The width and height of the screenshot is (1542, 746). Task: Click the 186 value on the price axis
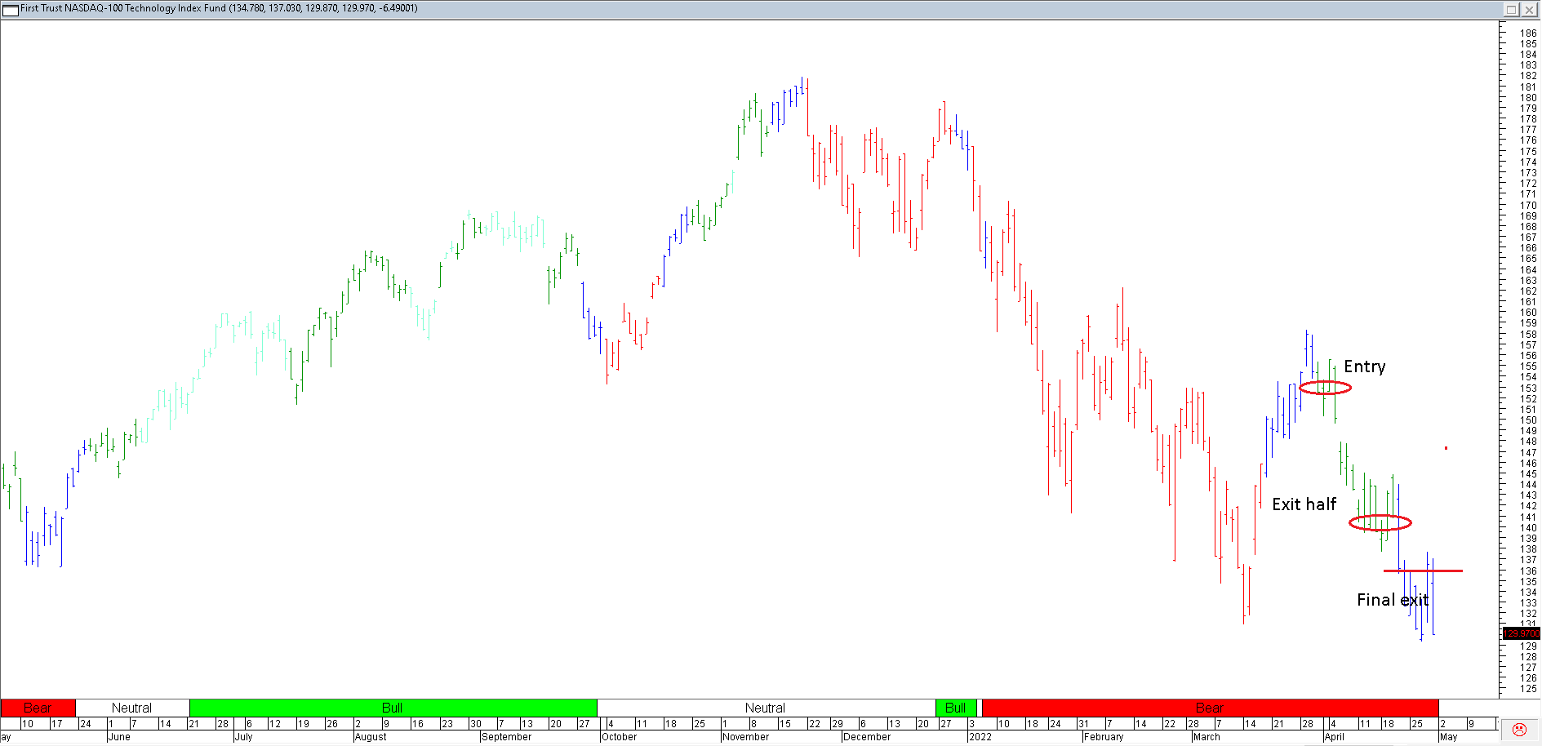point(1528,33)
